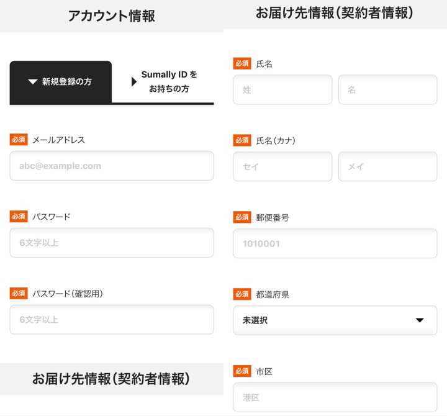Click the 名 first name field
Viewport: 447px width, 416px height.
(387, 90)
